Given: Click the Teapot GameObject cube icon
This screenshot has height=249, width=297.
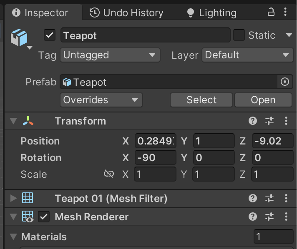Looking at the screenshot, I should (19, 37).
